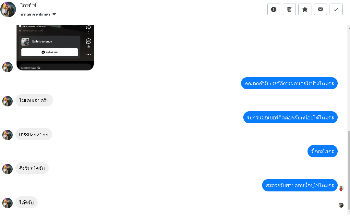Click the ไม่เคยเลยครับ reply bubble
Image resolution: width=350 pixels, height=219 pixels.
tap(34, 100)
